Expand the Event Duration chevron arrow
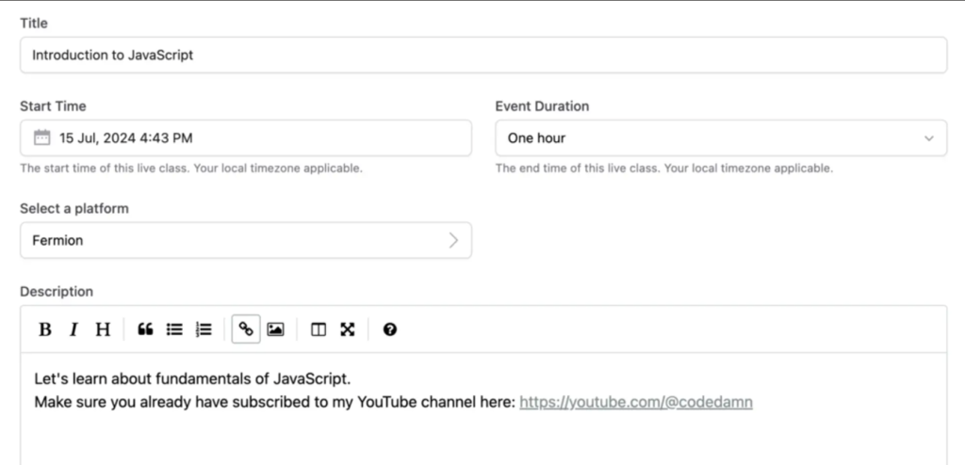Screen dimensions: 965x465 click(928, 138)
